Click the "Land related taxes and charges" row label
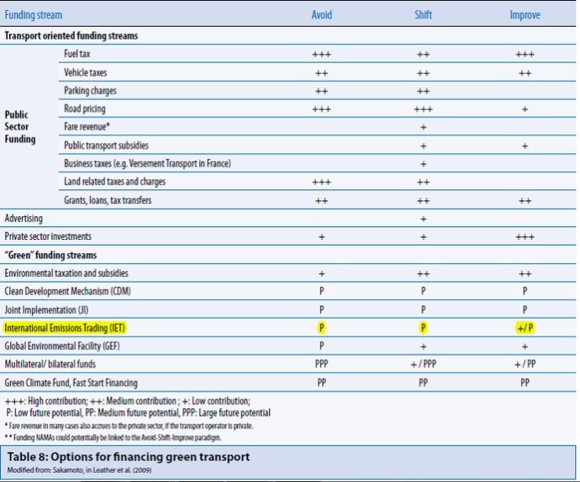 click(114, 182)
